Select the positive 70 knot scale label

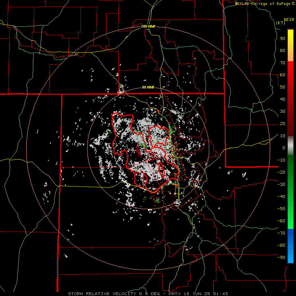pyautogui.click(x=283, y=63)
